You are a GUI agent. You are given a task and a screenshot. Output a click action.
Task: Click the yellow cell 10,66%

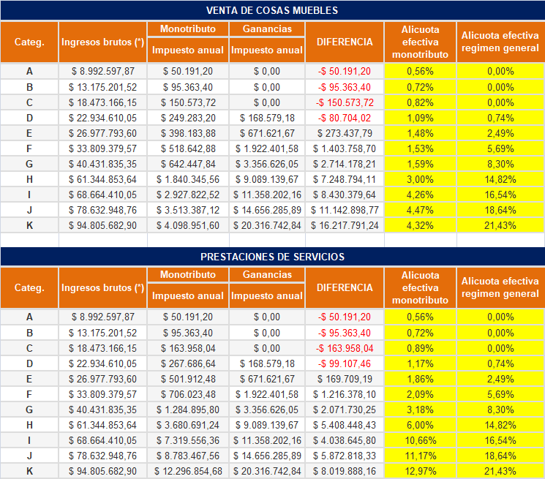click(420, 440)
